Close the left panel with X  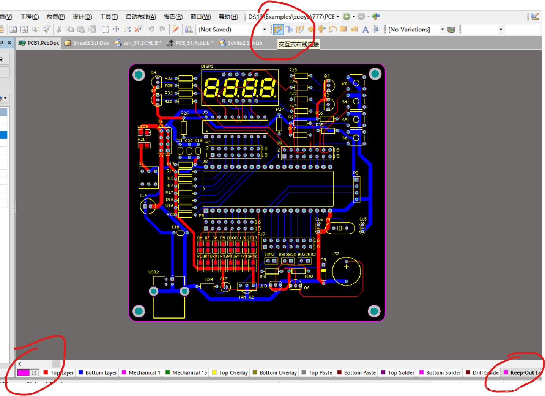click(9, 42)
